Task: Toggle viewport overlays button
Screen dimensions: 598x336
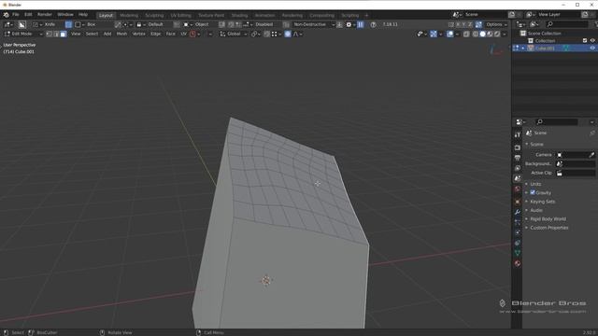Action: (450, 34)
